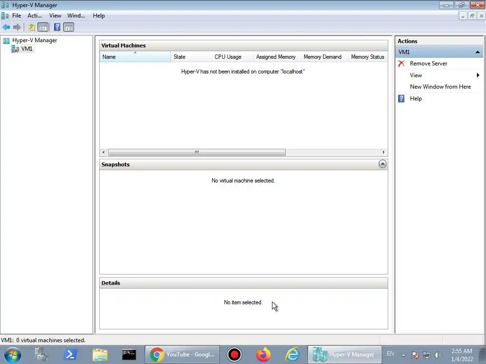Click the status bar VM1 text
486x364 pixels.
(43, 340)
